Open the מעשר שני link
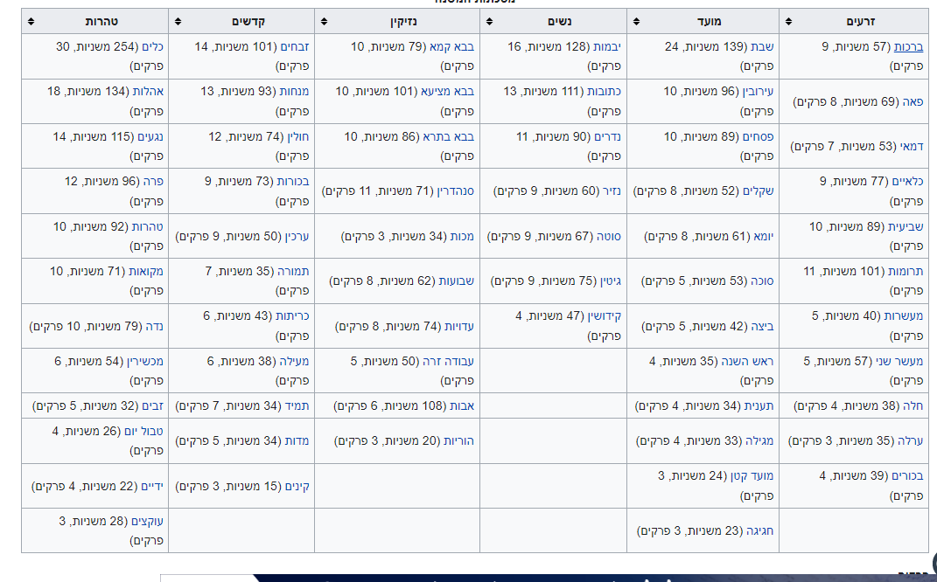Screen dimensions: 937x582 [899, 361]
